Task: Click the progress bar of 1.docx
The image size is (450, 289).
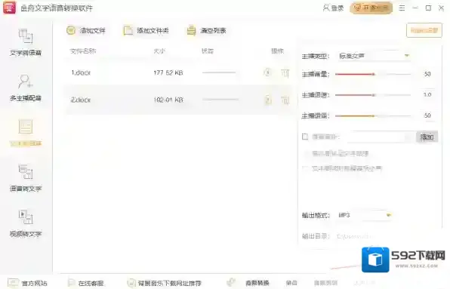Action: coord(219,72)
